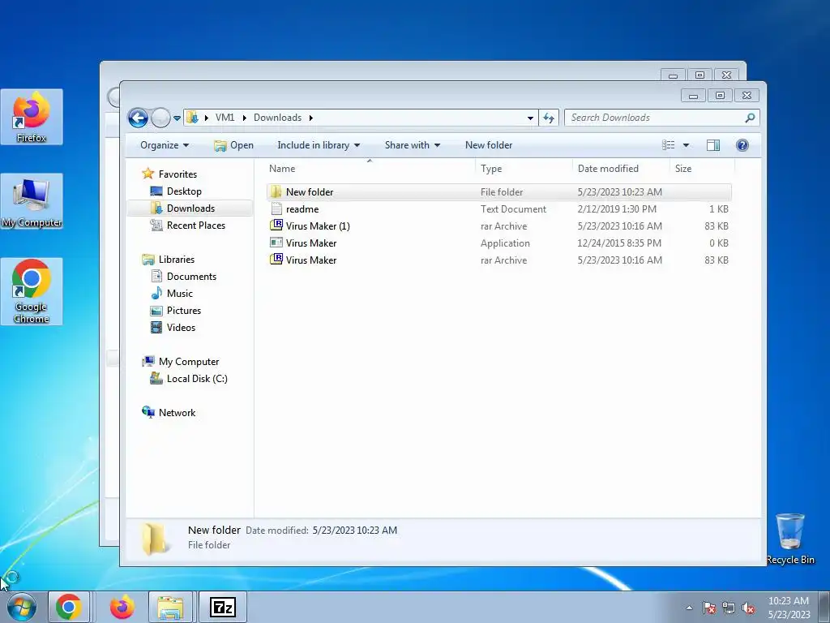Click the muted volume tray icon
This screenshot has height=623, width=830.
[x=748, y=608]
